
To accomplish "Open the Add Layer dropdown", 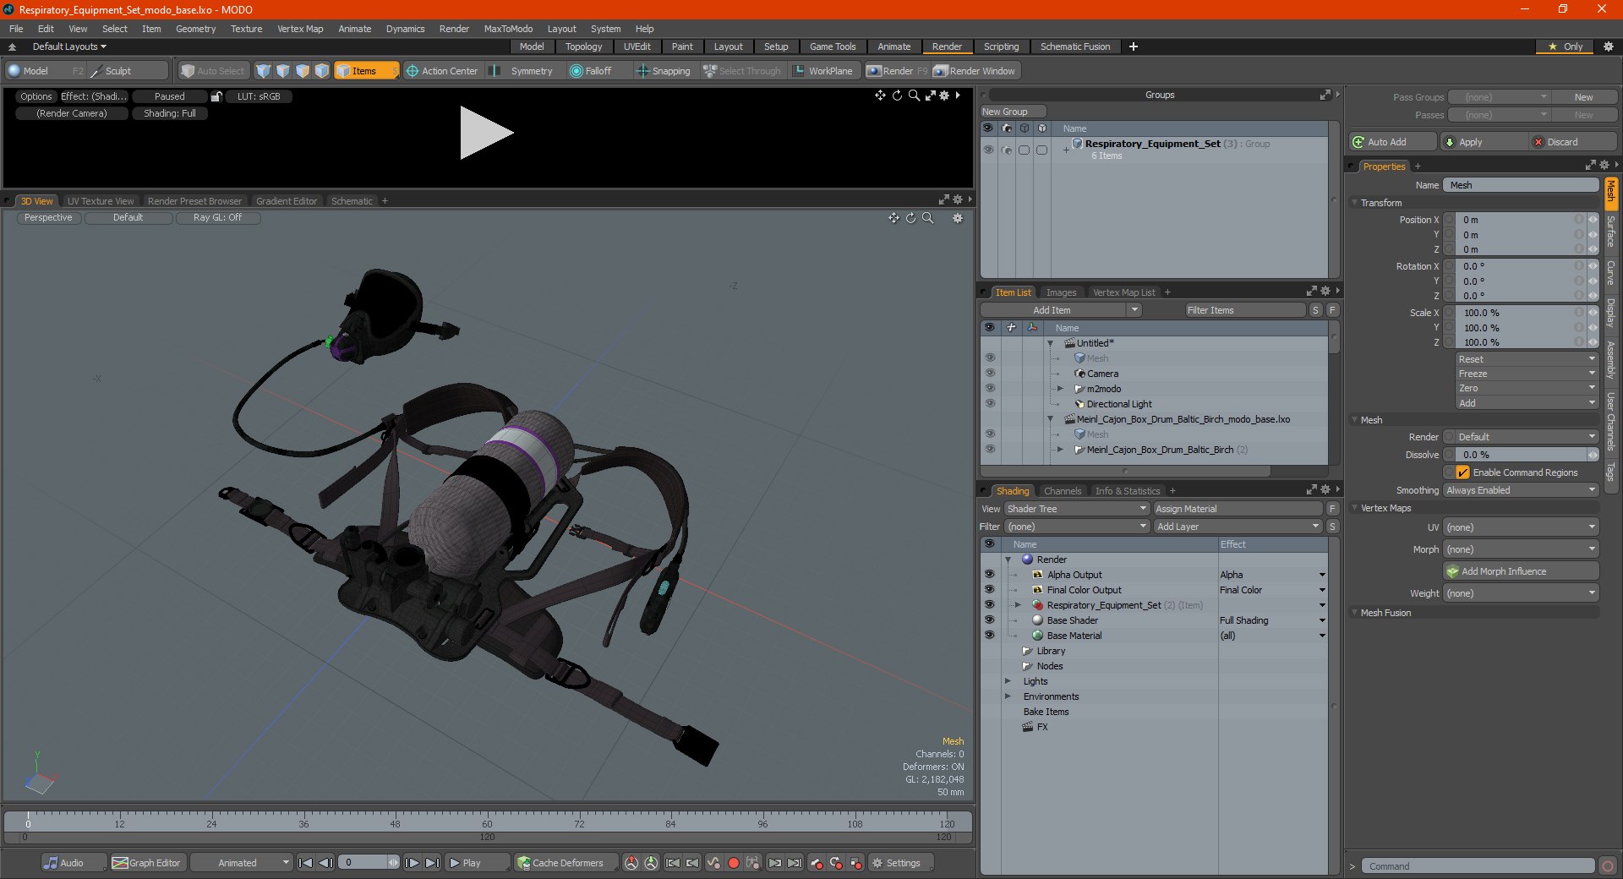I will click(x=1238, y=527).
